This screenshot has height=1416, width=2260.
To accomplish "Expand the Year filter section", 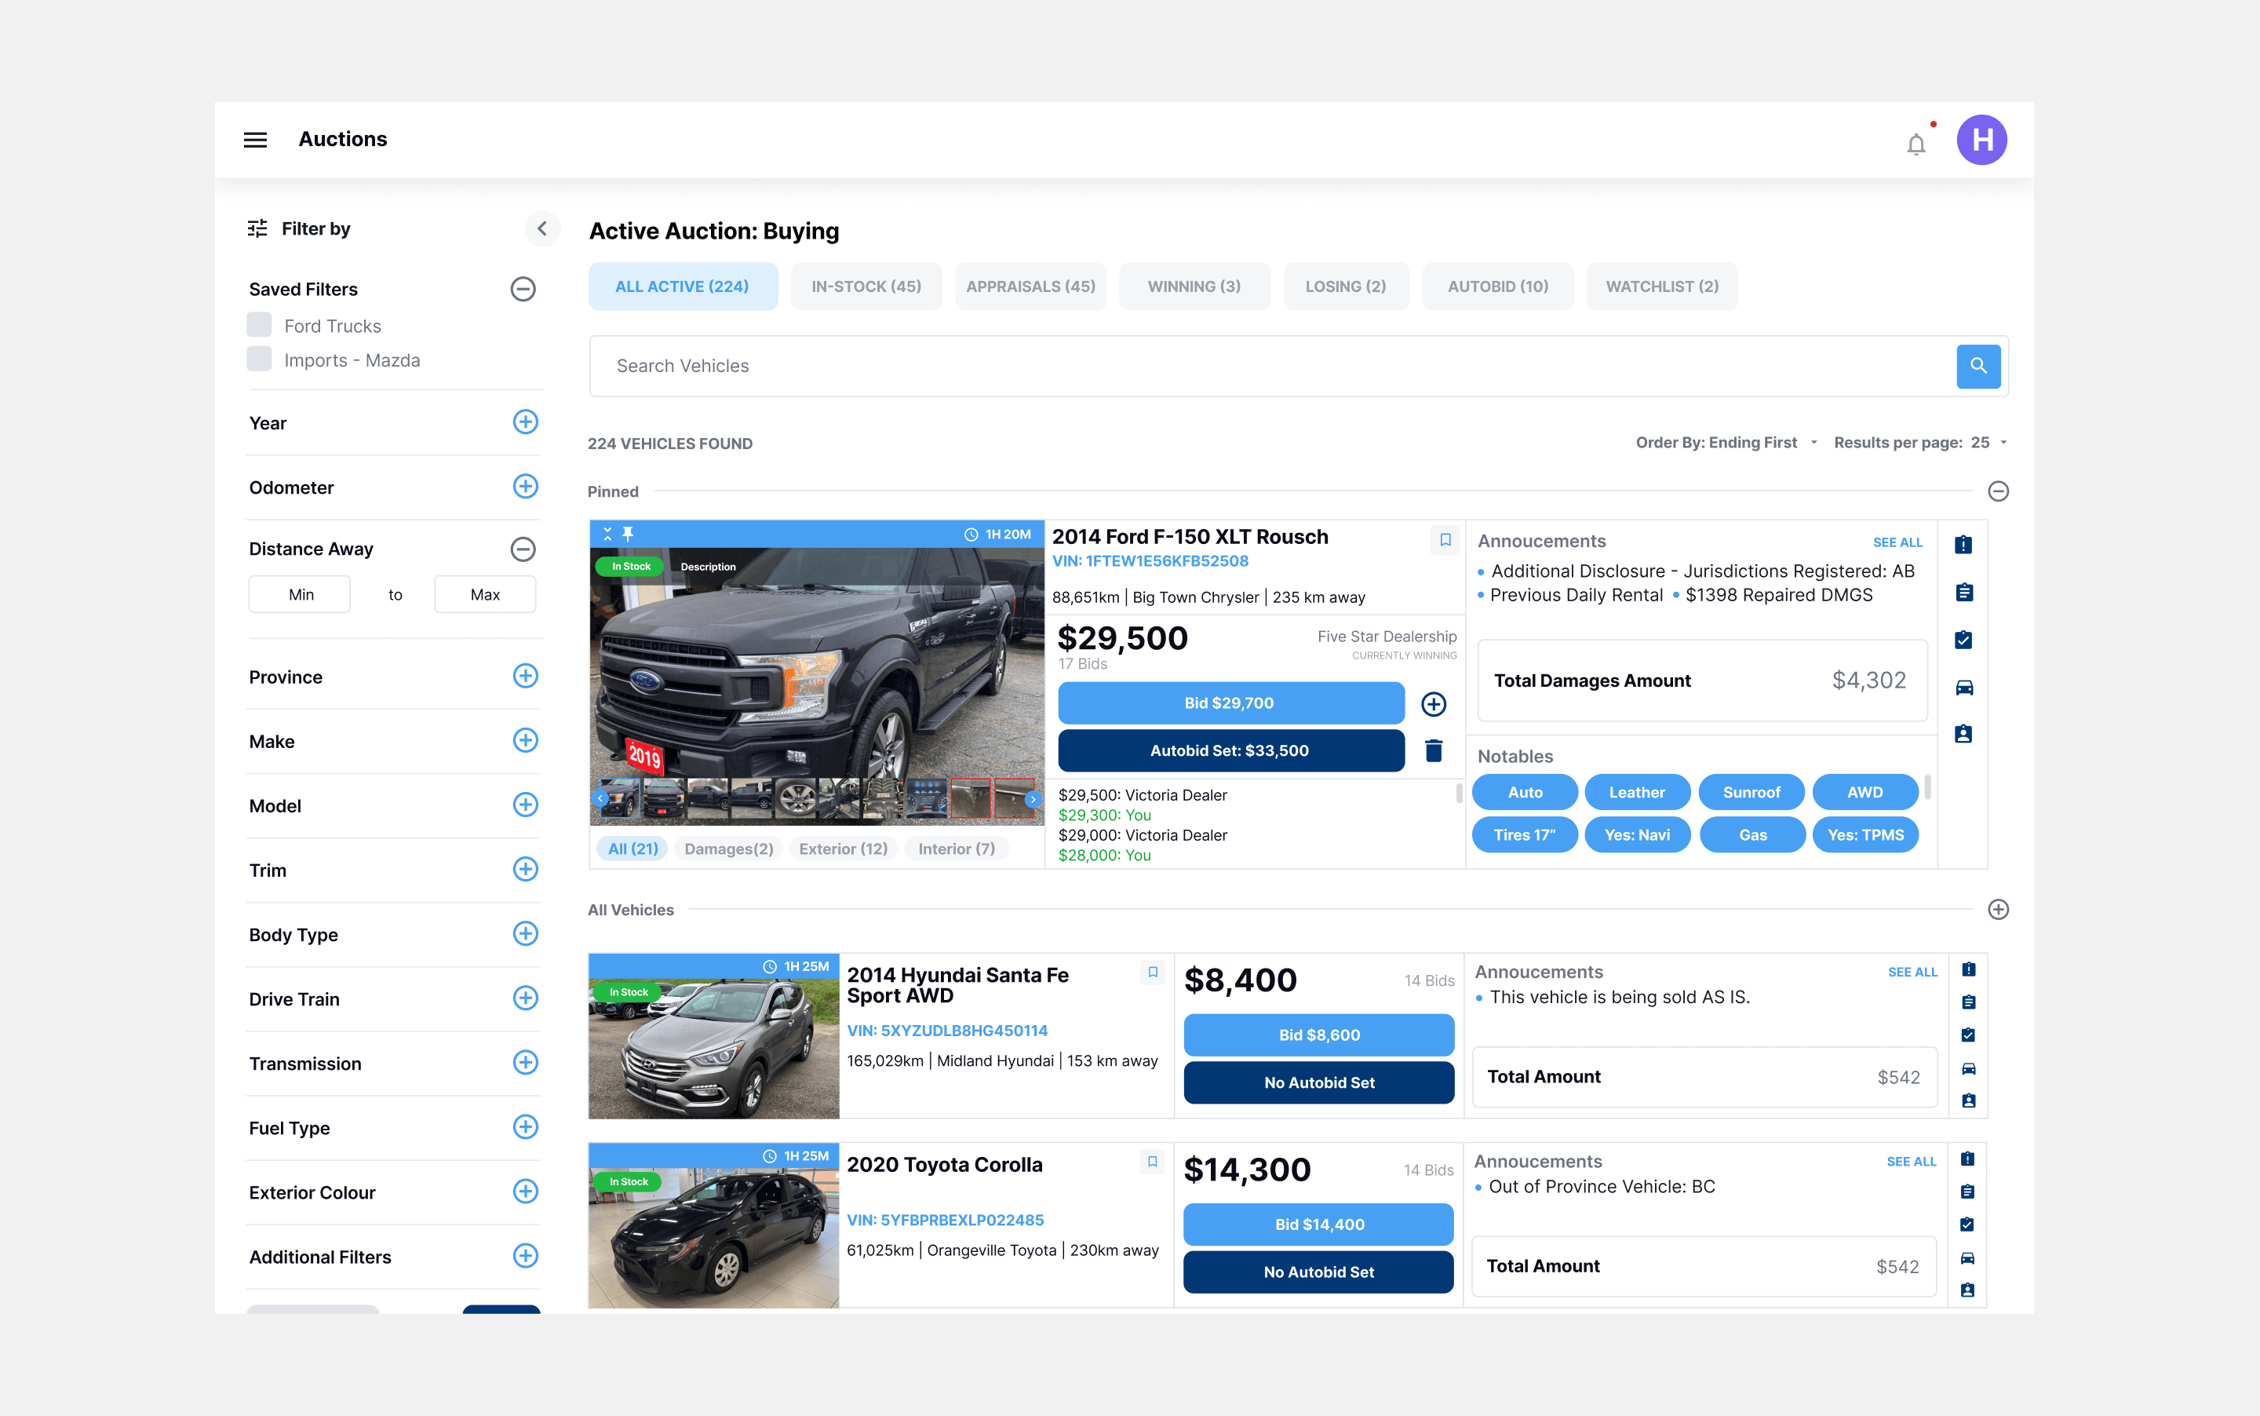I will [x=525, y=422].
